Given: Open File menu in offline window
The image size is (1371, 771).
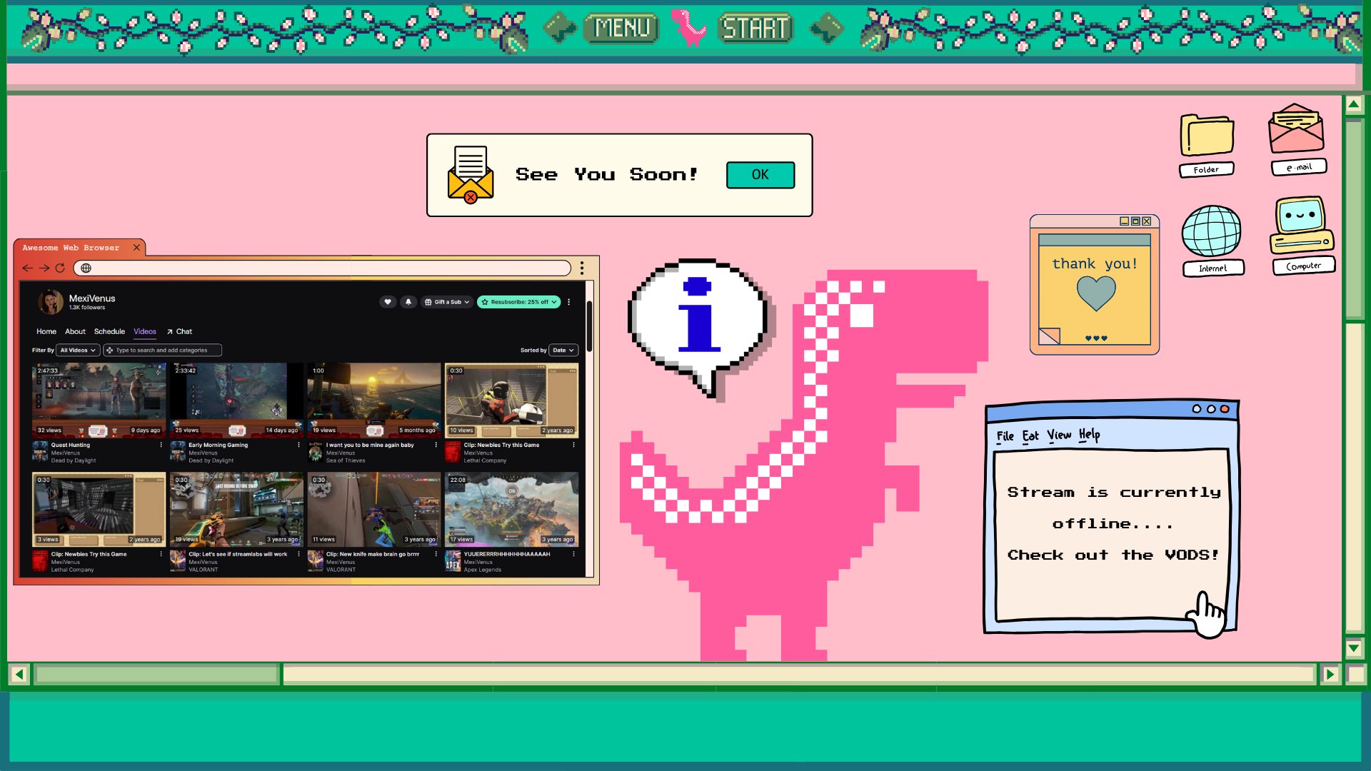Looking at the screenshot, I should coord(1005,436).
